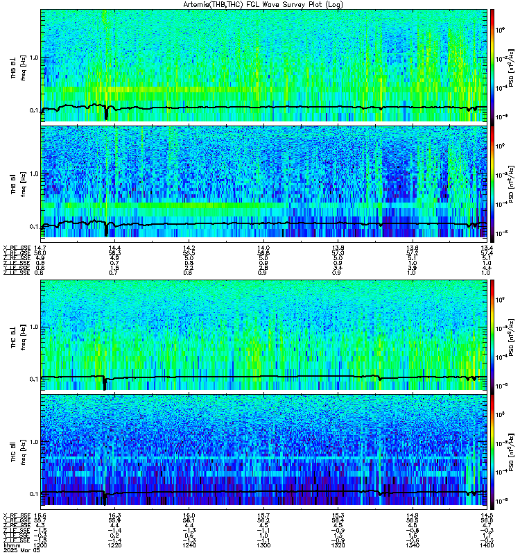Click the THB B∥ spectrogram panel
The image size is (520, 555).
[x=264, y=185]
